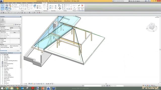Collapse the Dimensions section
The image size is (161, 90).
coord(19,31)
